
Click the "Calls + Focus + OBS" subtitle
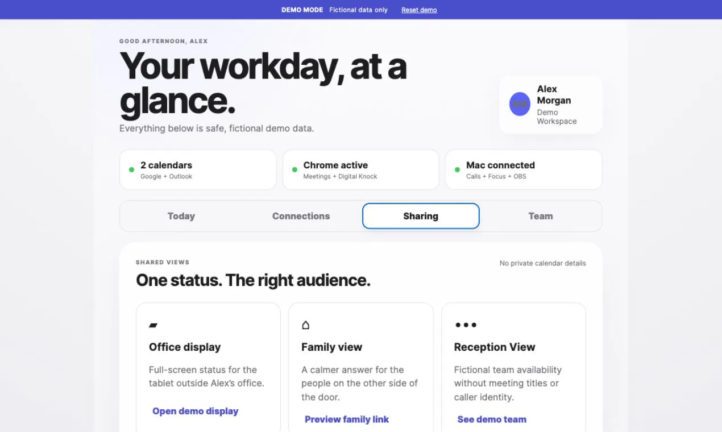click(496, 176)
